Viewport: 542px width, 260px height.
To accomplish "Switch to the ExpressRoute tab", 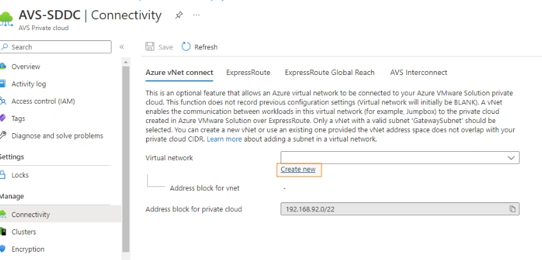I will tap(248, 72).
